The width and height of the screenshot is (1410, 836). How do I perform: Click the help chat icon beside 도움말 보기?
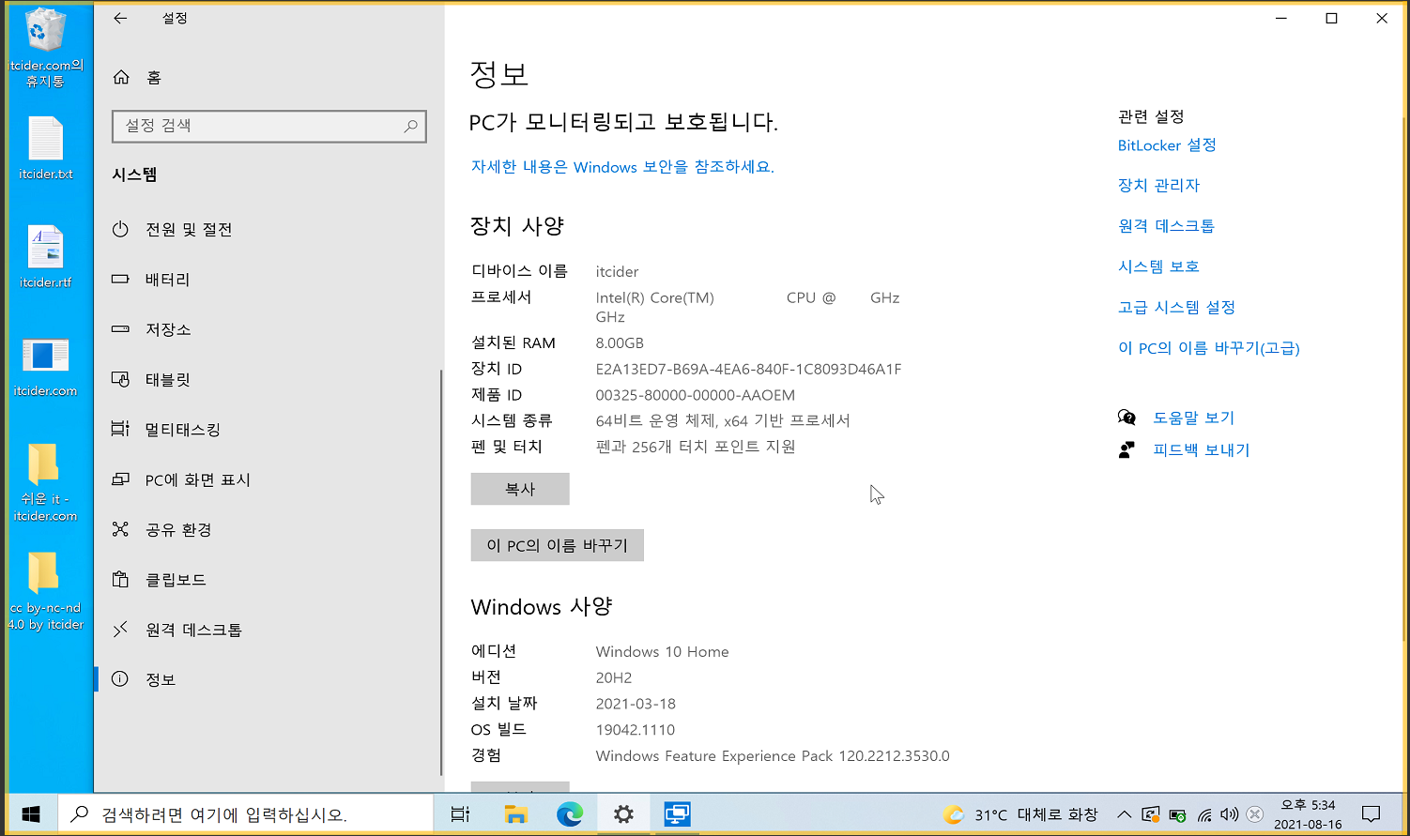[x=1126, y=418]
